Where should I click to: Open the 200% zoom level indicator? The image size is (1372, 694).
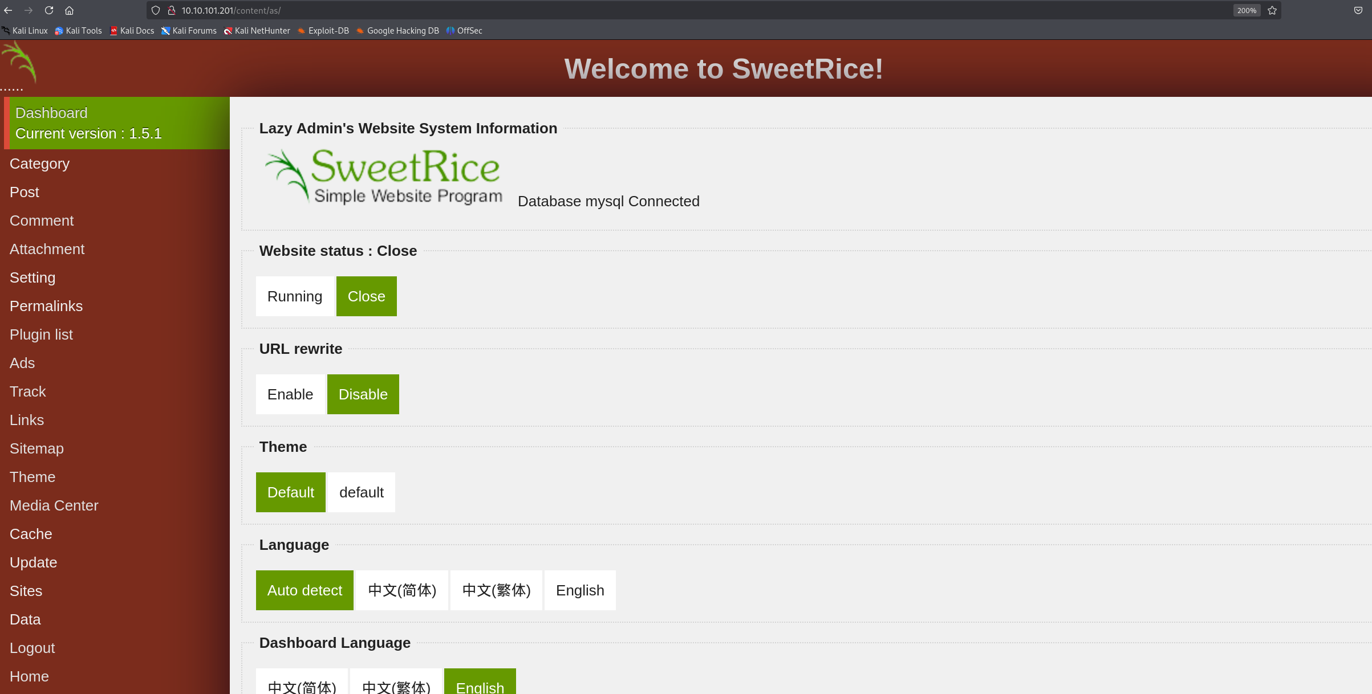point(1247,10)
